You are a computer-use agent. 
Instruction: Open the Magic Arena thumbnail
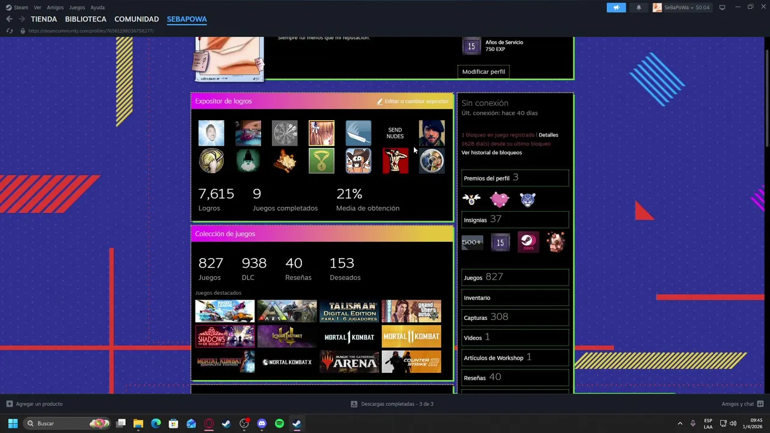tap(350, 362)
